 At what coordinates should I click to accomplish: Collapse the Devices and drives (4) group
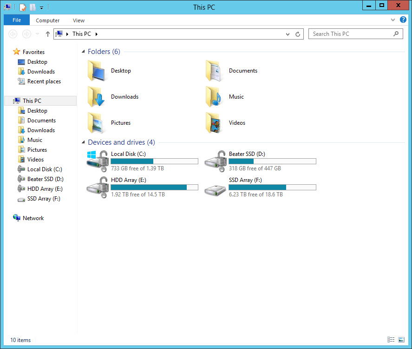point(83,142)
